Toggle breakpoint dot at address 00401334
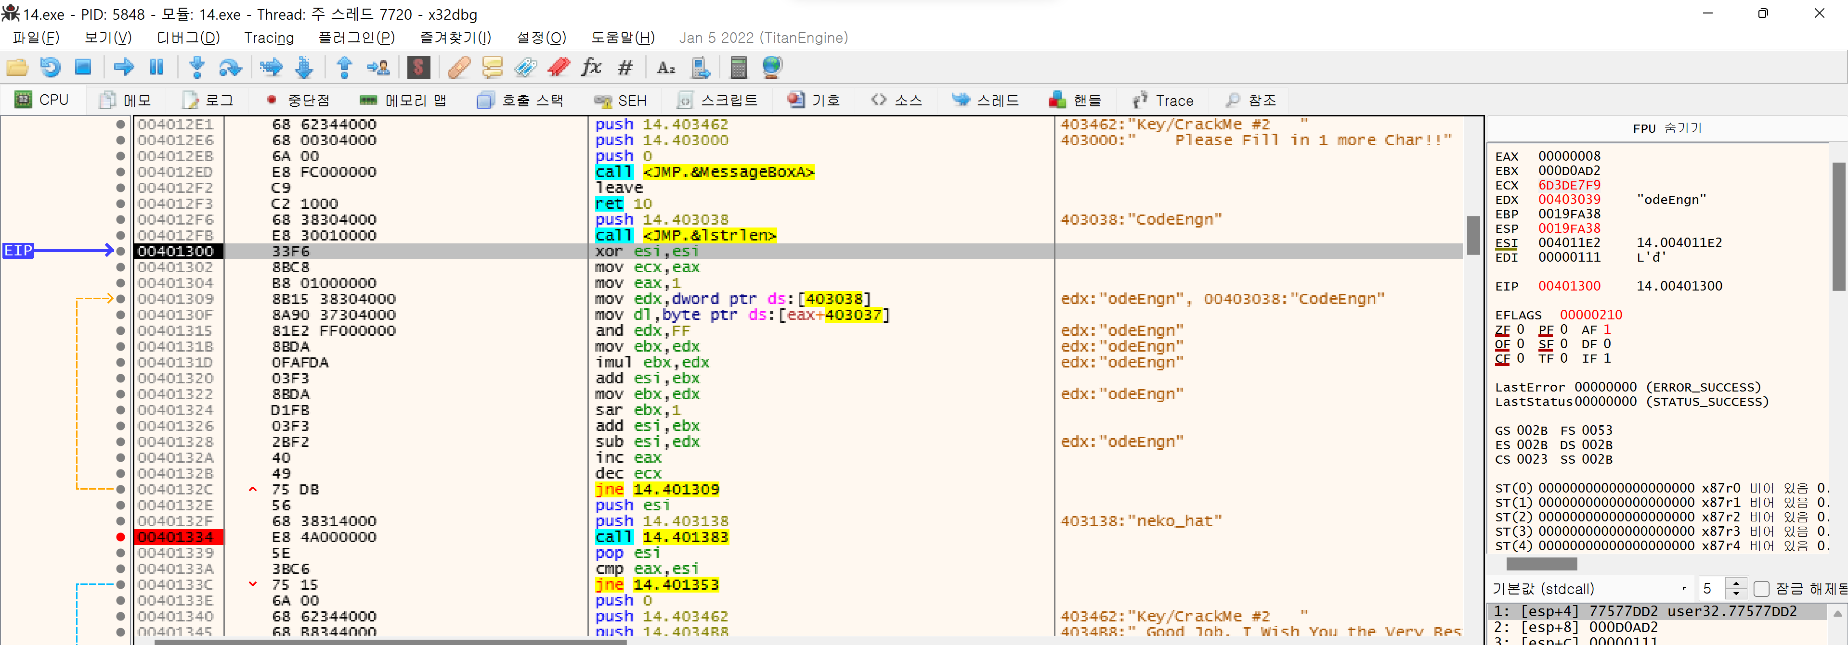Screen dimensions: 1848x645 coord(120,537)
